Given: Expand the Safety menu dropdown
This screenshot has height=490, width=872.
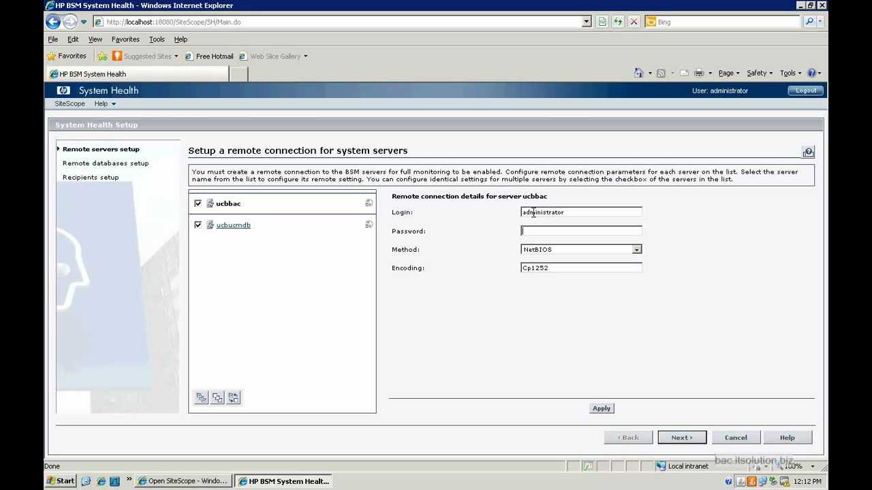Looking at the screenshot, I should tap(770, 73).
